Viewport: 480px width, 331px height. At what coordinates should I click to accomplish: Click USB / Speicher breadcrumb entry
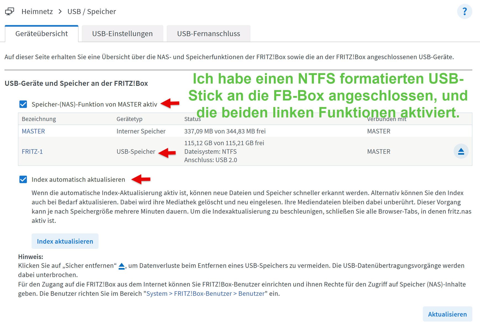click(x=92, y=12)
